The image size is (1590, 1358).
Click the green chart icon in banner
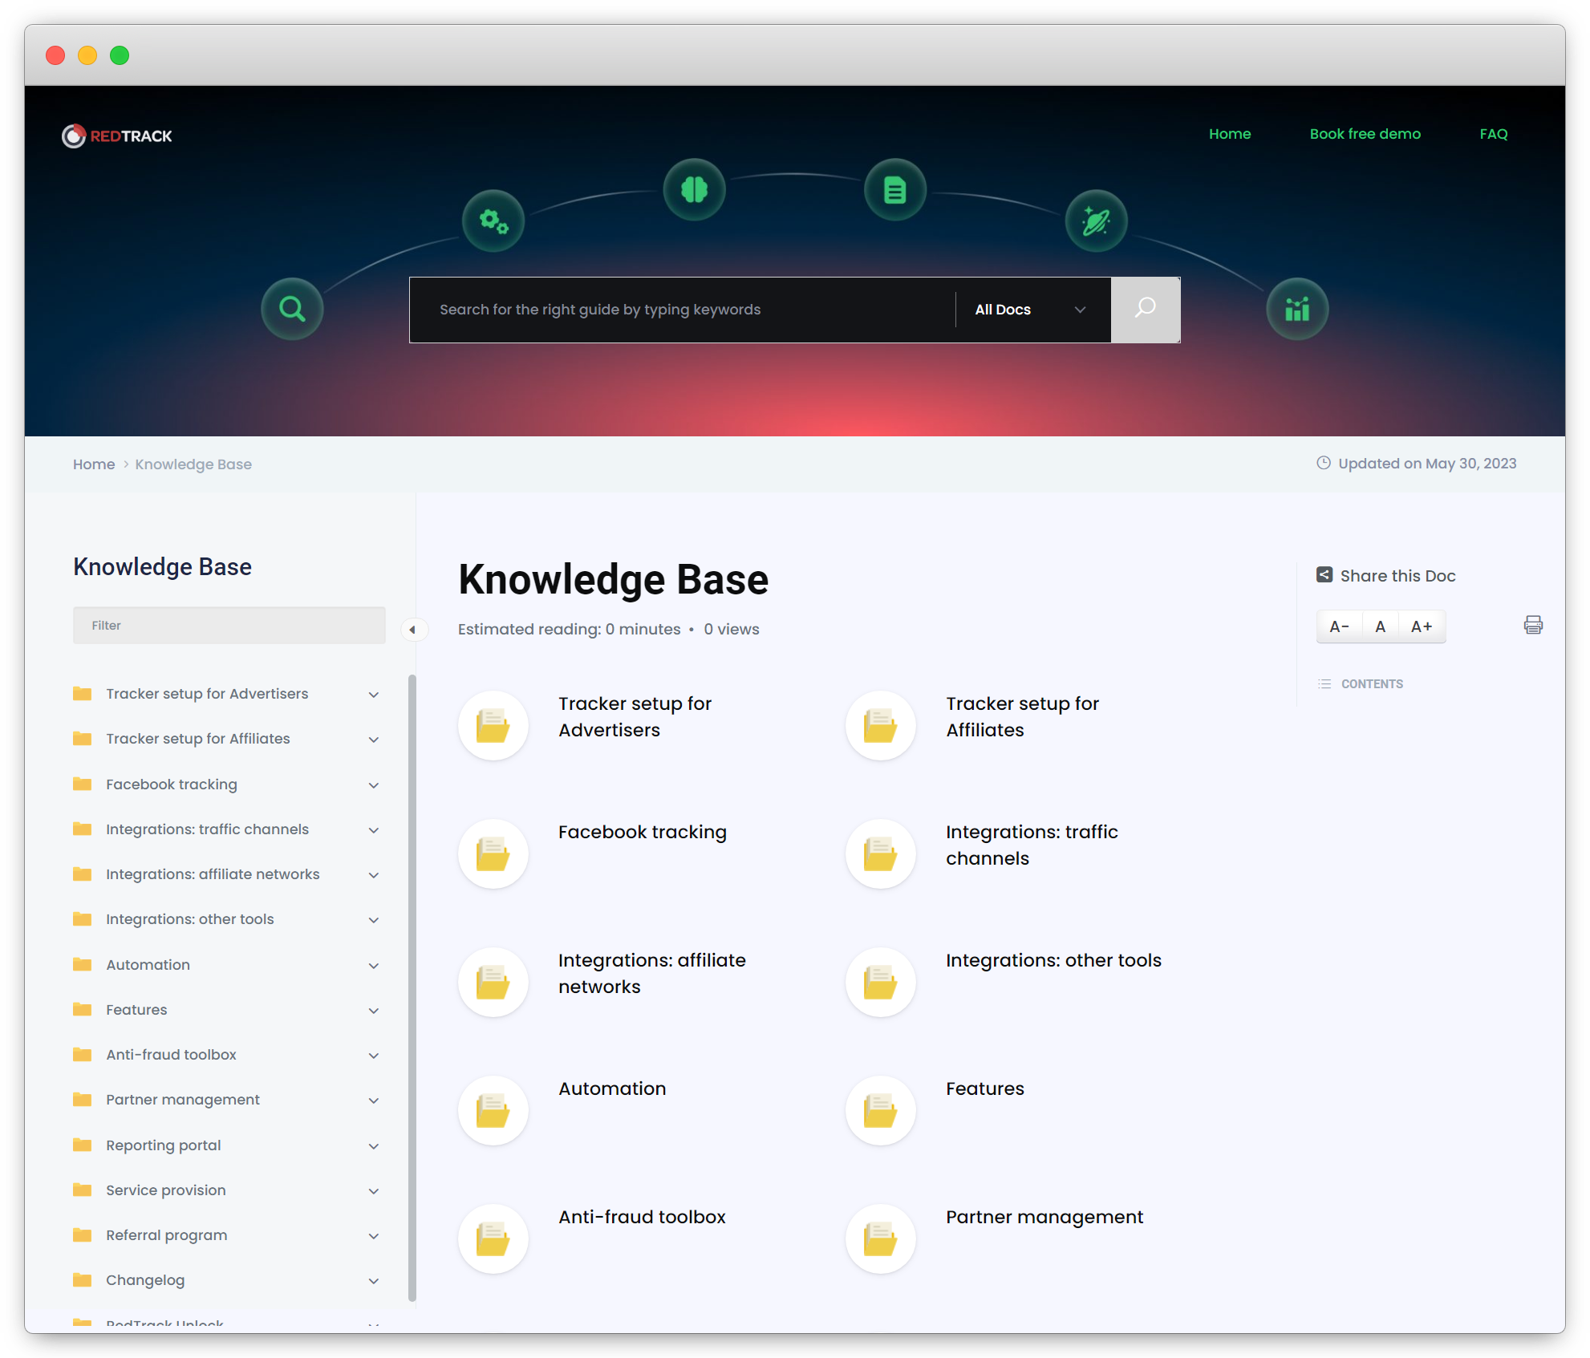1296,308
